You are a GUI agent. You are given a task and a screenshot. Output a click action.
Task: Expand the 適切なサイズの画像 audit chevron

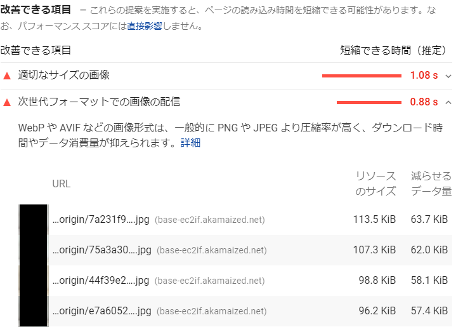coord(448,76)
